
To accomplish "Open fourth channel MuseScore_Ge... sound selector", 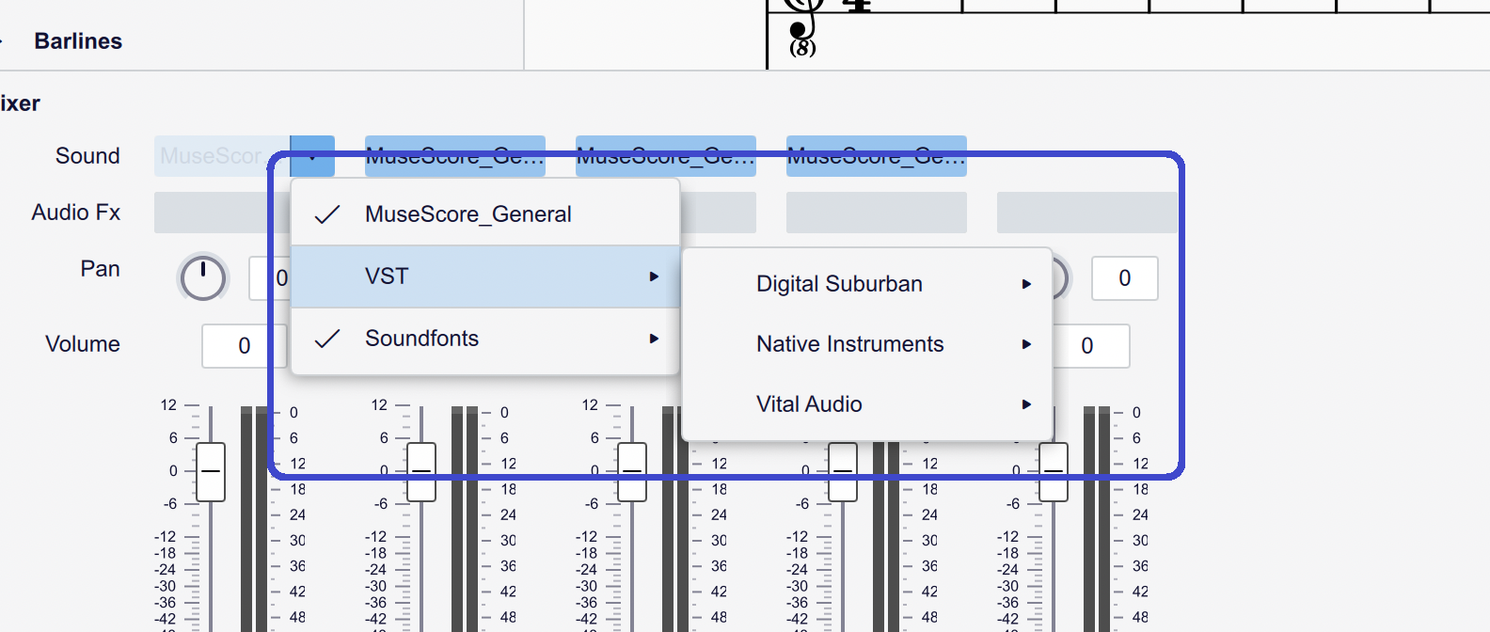I will pyautogui.click(x=877, y=156).
